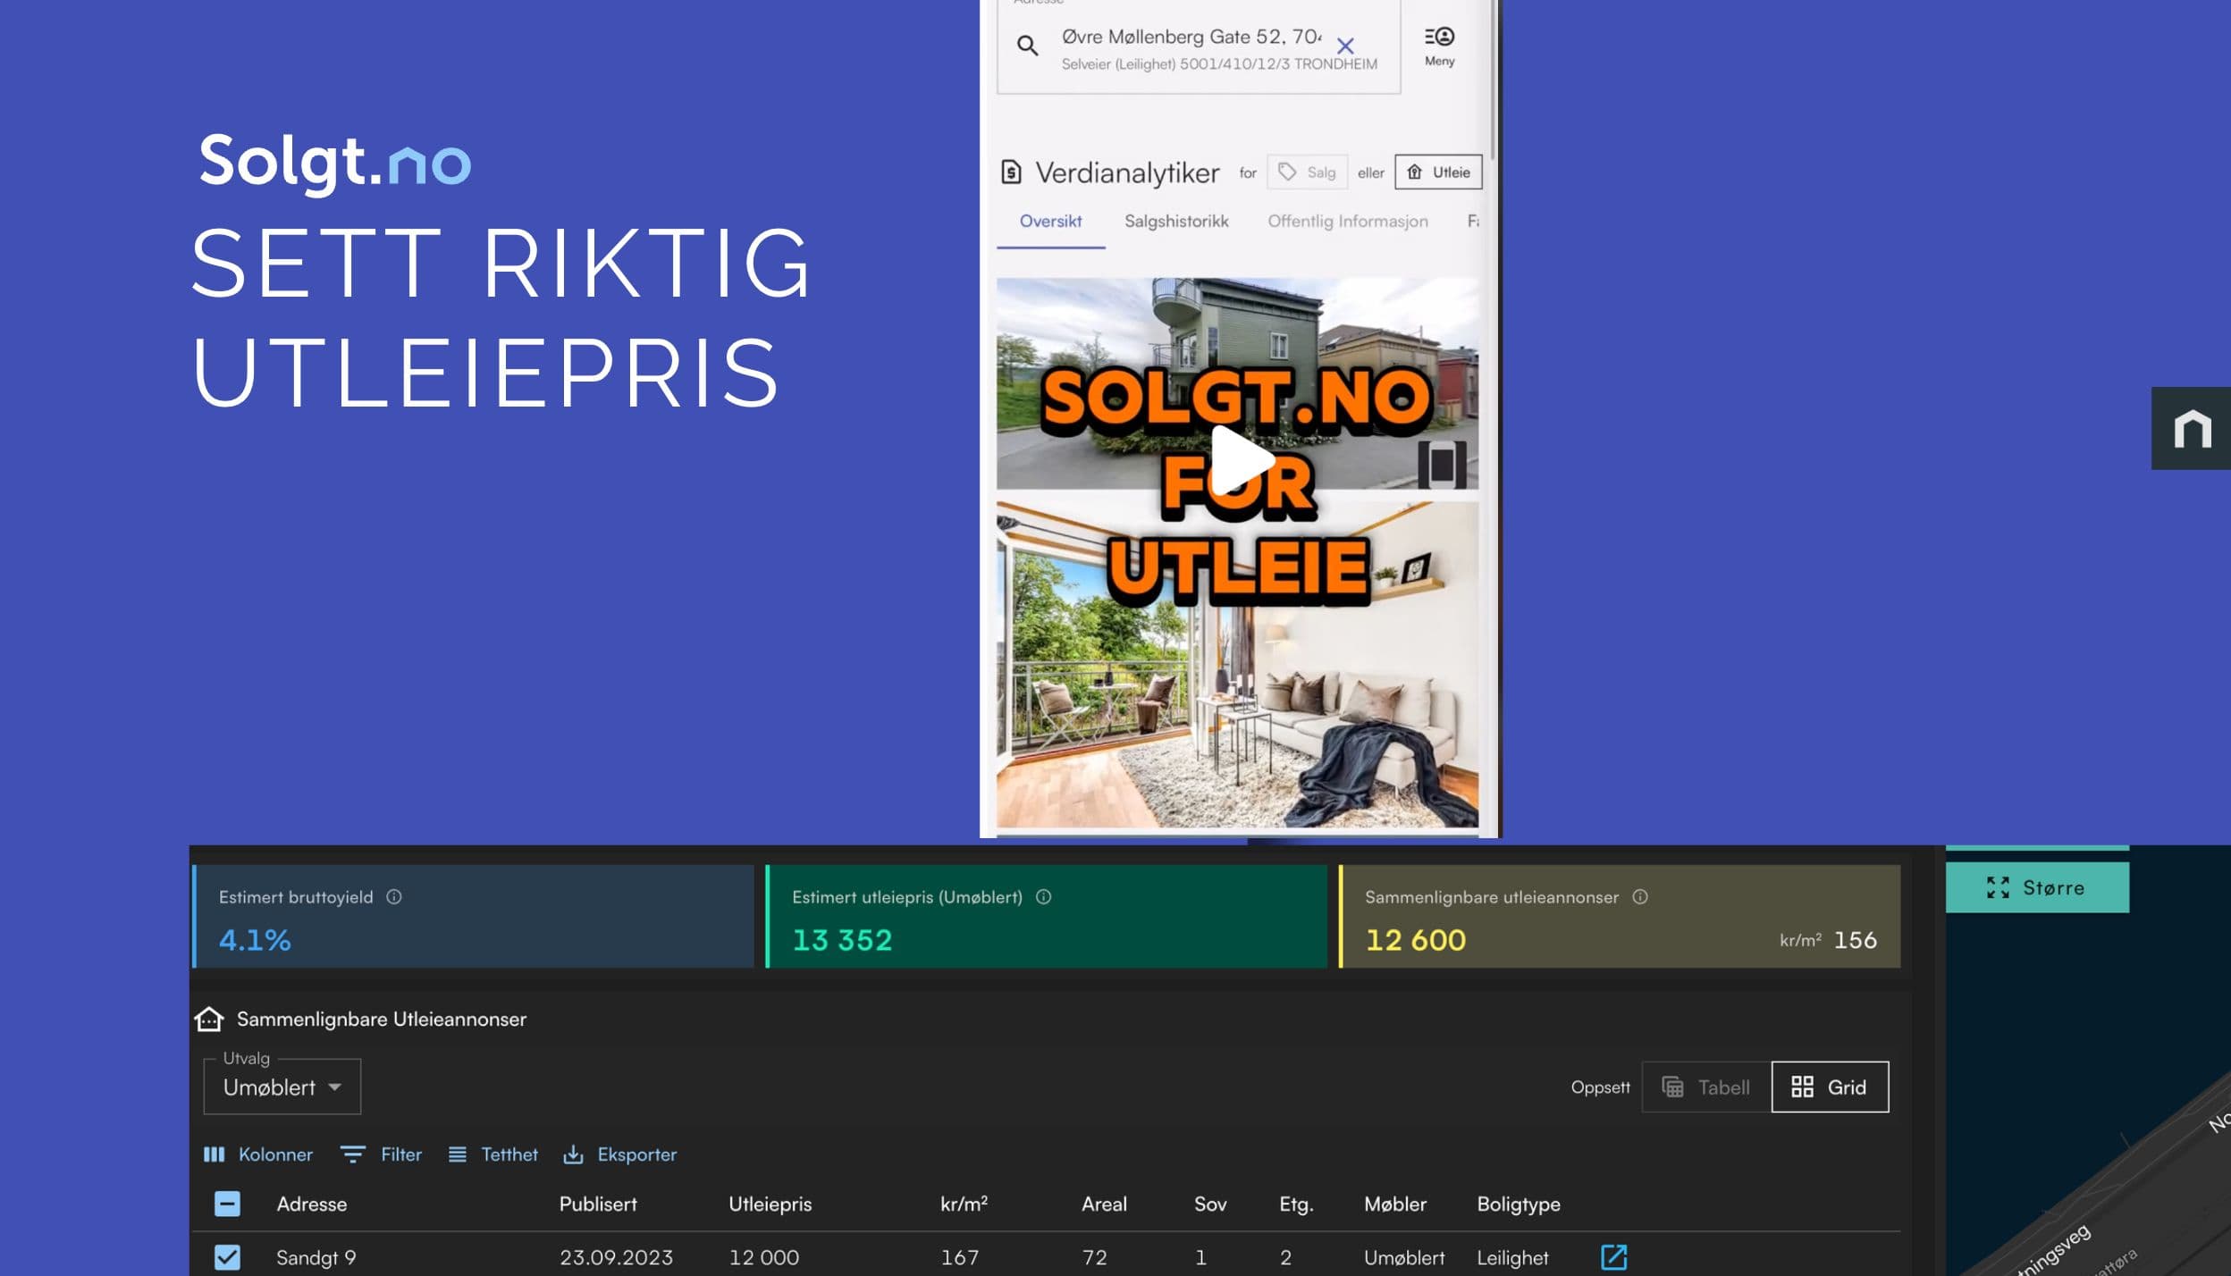
Task: Adjust table density via Tetthet icon
Action: tap(459, 1154)
